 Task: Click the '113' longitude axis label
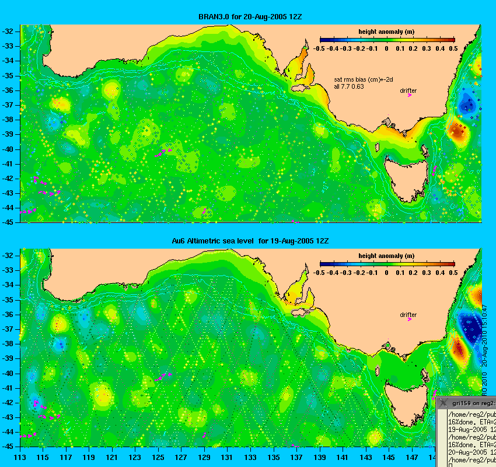(x=20, y=458)
